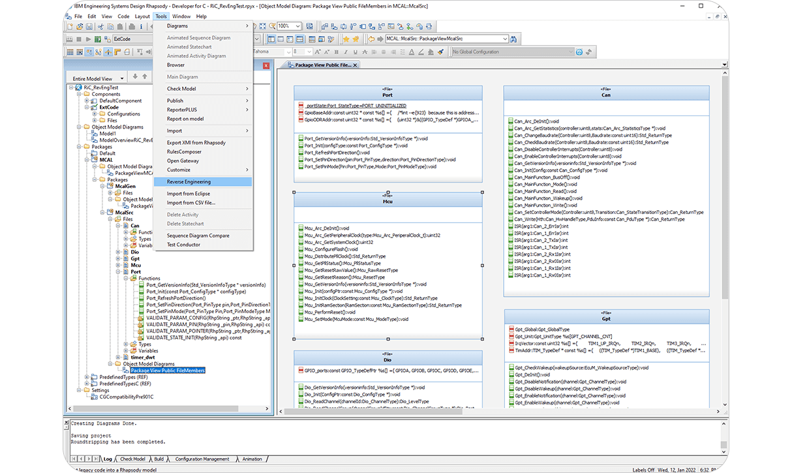
Task: Click the New project toolbar icon
Action: [70, 27]
